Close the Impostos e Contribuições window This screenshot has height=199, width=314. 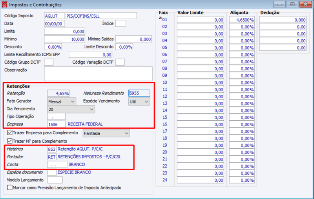click(305, 4)
